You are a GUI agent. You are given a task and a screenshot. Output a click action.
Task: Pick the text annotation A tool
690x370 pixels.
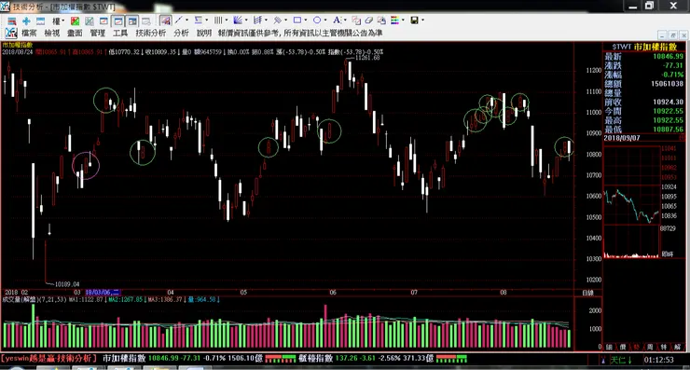pyautogui.click(x=337, y=21)
